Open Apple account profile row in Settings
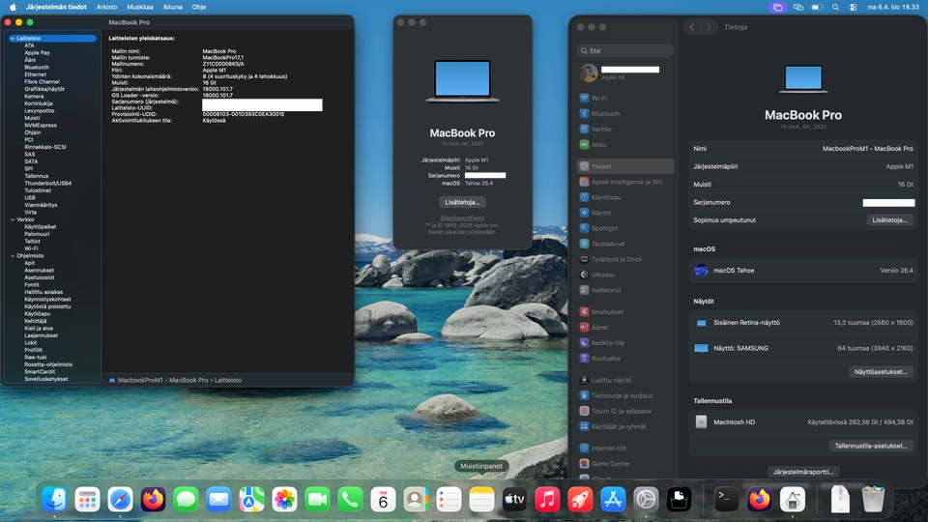Screen dimensions: 928x522 [625, 72]
